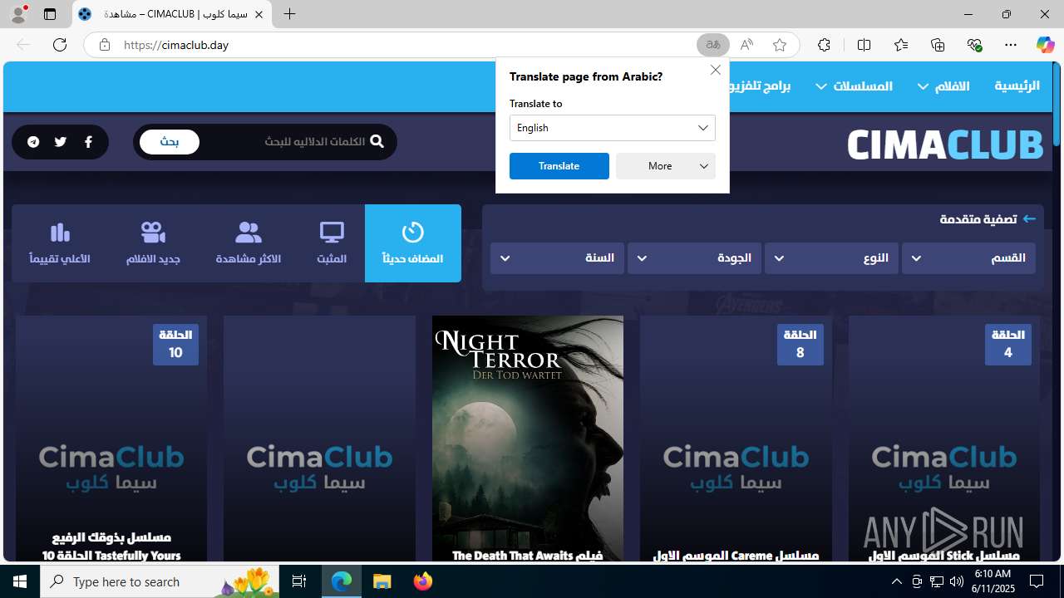Click the Windows taskbar search box

(x=160, y=581)
